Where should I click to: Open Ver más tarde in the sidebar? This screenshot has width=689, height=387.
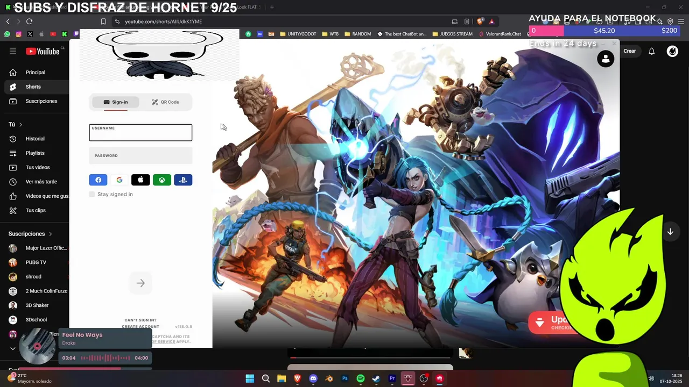tap(36, 182)
